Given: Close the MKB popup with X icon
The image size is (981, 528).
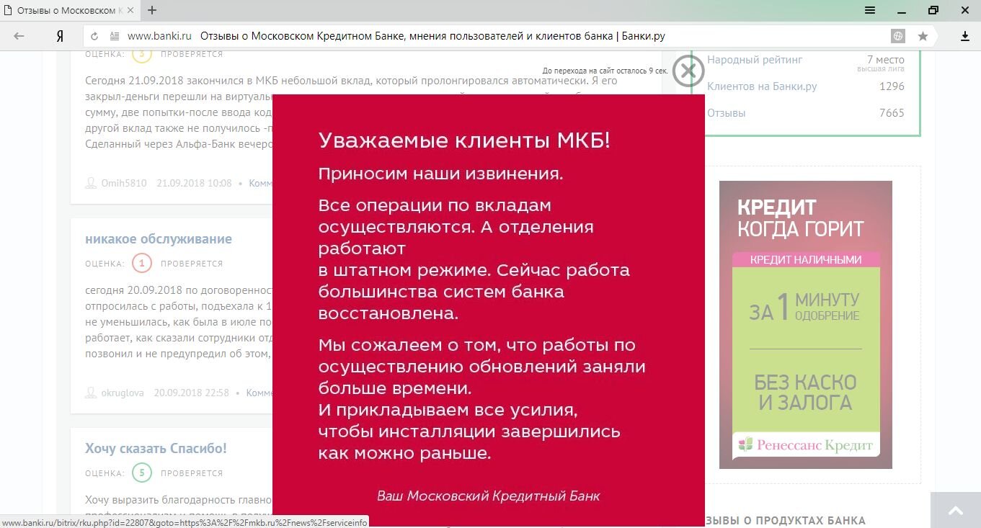Looking at the screenshot, I should (688, 71).
